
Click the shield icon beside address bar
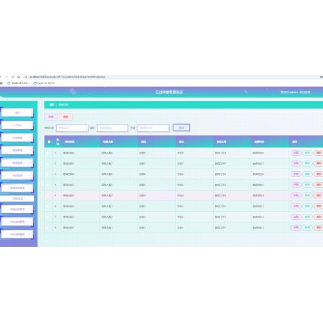pos(13,77)
